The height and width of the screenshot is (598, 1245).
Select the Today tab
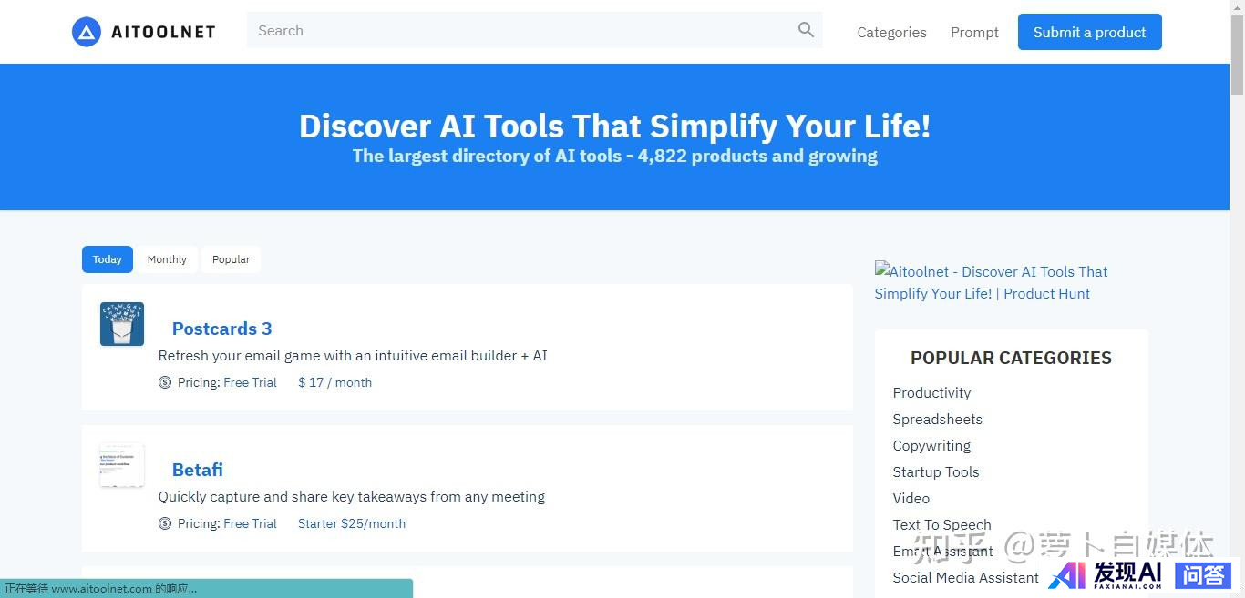[x=108, y=259]
